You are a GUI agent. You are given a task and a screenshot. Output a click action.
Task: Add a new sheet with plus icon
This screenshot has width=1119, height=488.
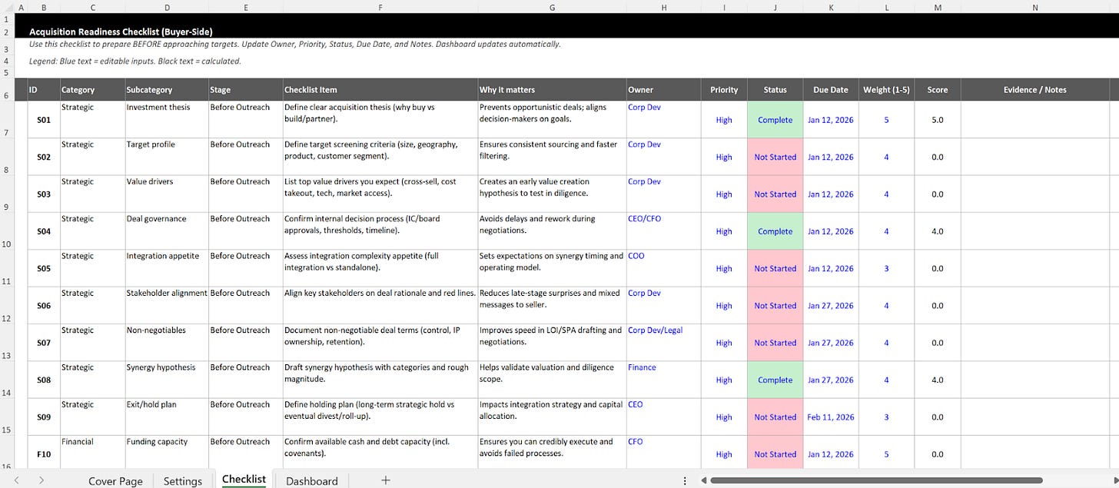pos(386,480)
